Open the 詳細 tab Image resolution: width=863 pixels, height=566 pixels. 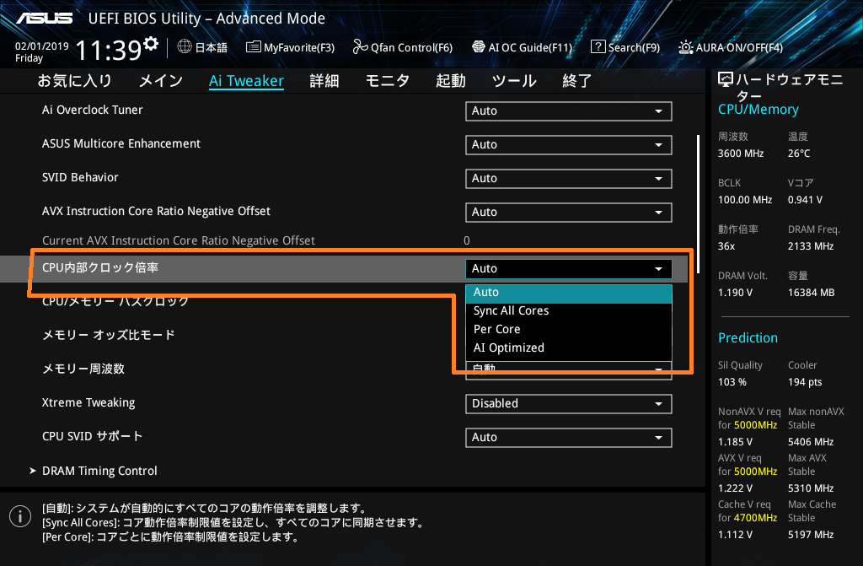pyautogui.click(x=324, y=81)
